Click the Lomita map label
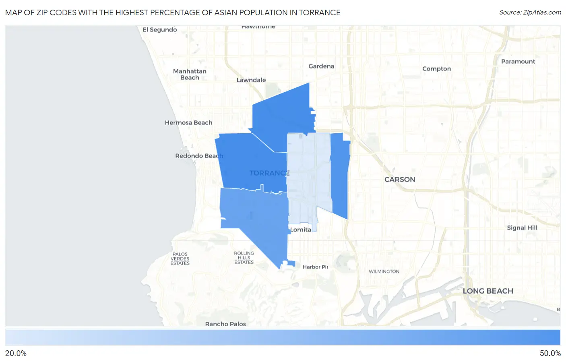 [301, 230]
